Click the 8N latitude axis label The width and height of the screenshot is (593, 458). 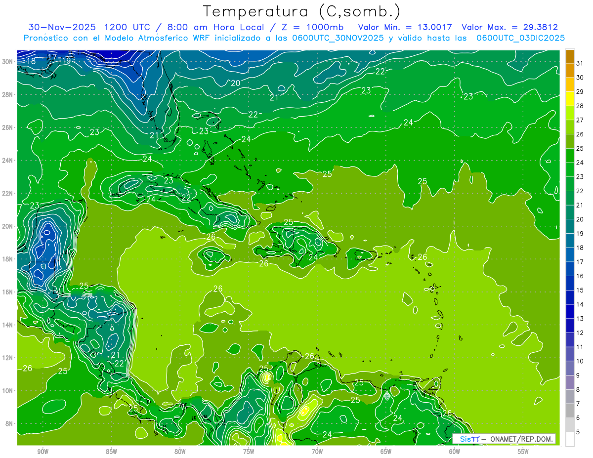click(x=9, y=424)
